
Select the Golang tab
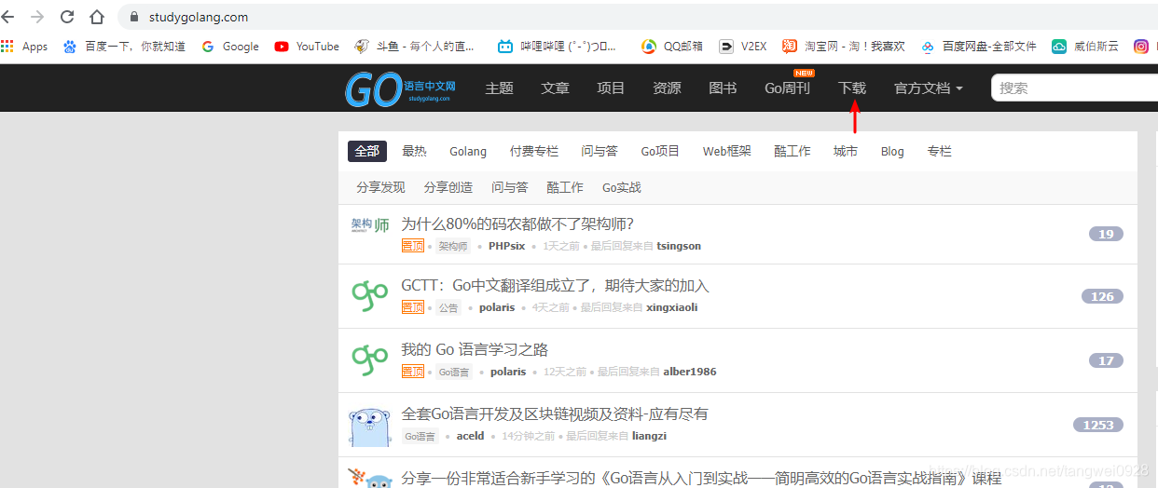coord(468,151)
